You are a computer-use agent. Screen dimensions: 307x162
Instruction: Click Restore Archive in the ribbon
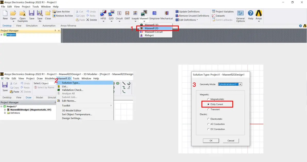[63, 16]
